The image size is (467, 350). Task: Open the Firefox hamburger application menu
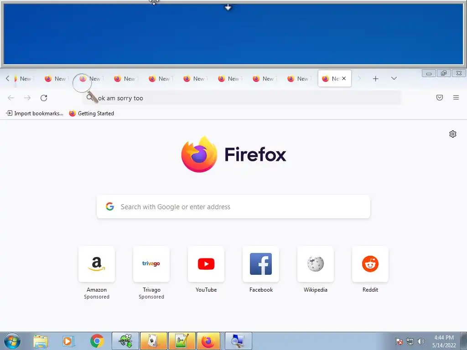(x=456, y=98)
